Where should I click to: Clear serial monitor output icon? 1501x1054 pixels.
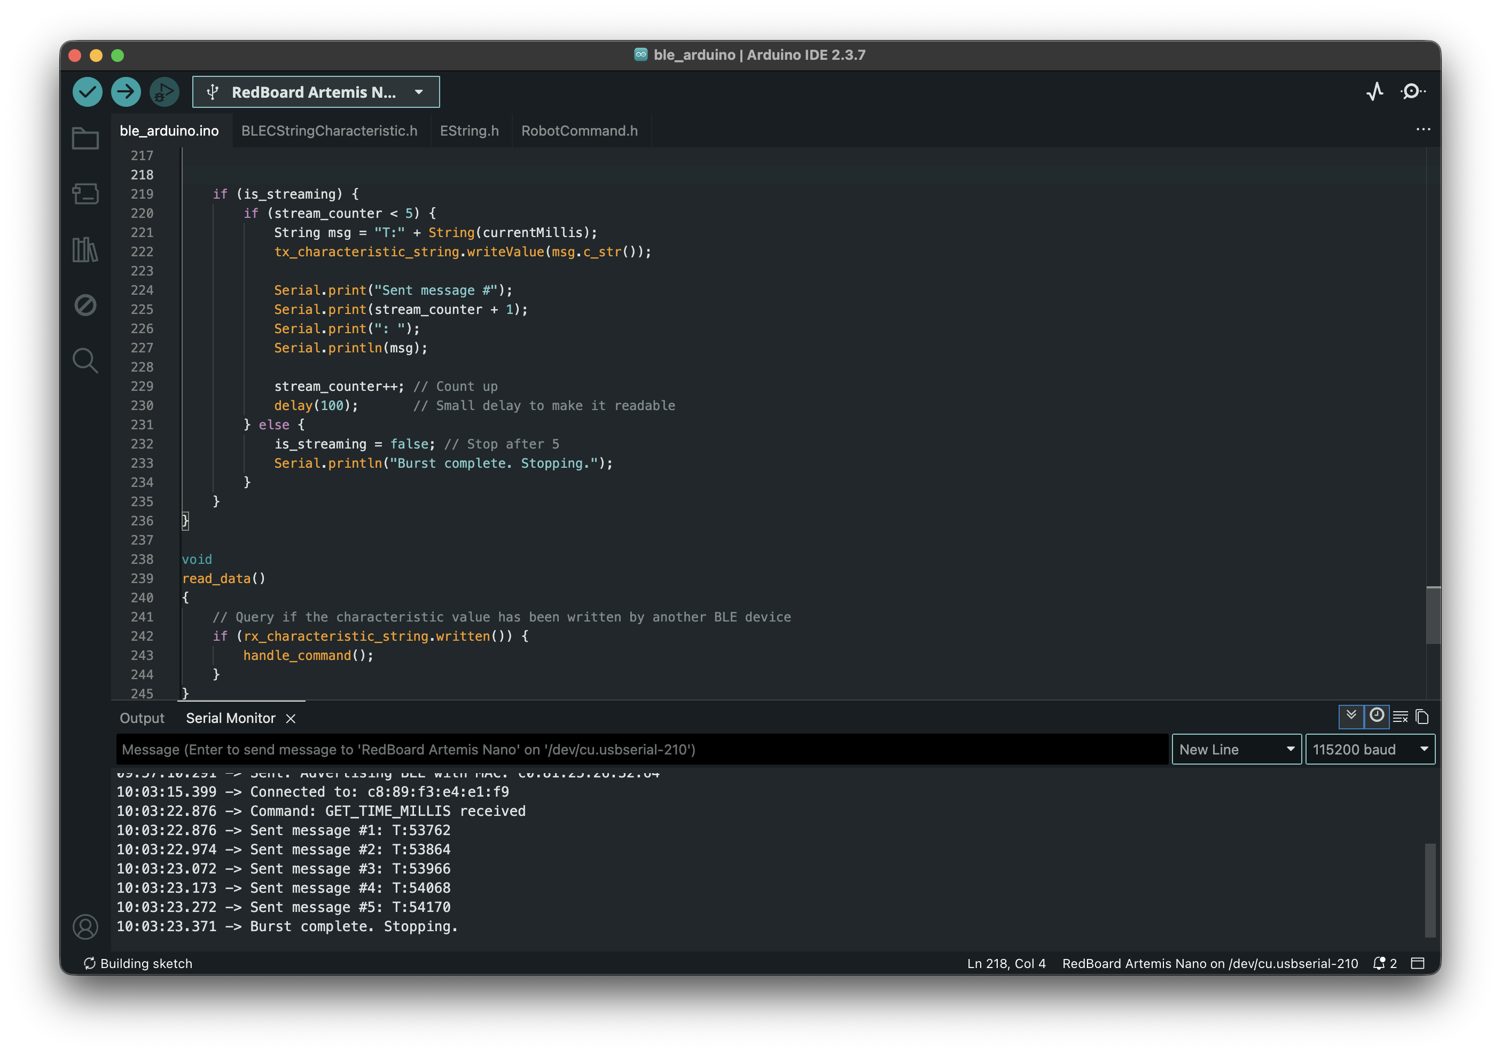coord(1401,717)
